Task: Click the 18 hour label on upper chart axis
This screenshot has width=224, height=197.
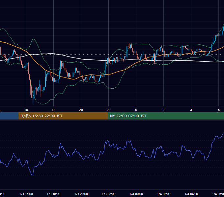Action: [x=53, y=110]
